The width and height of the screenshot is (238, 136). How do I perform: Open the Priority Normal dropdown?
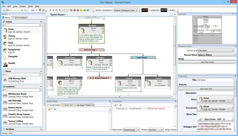pyautogui.click(x=156, y=130)
